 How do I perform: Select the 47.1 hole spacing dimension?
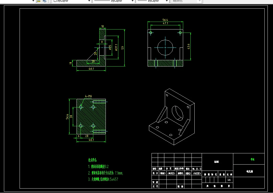165,23
